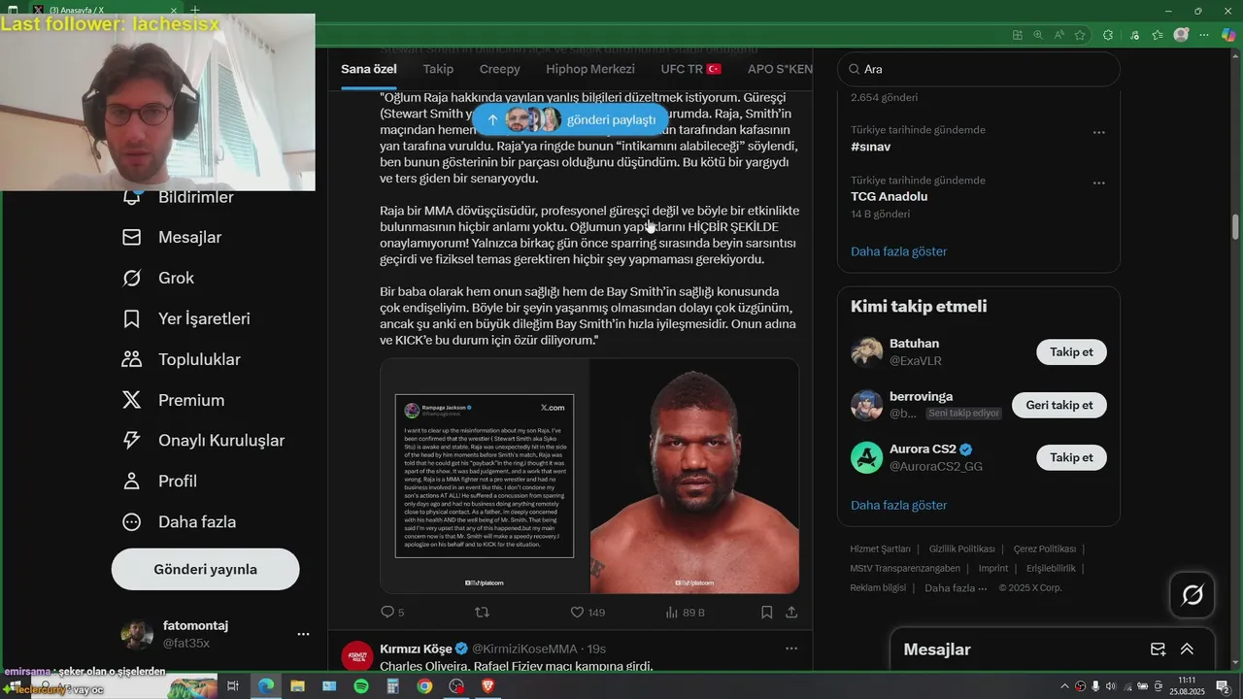The image size is (1243, 699).
Task: Follow Aurora CS2 with Takip et
Action: tap(1071, 457)
